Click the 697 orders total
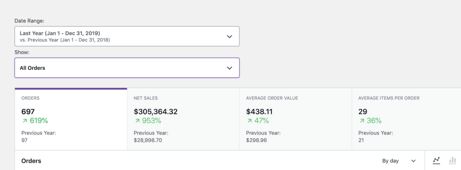Screen dimensions: 461x170 click(28, 112)
